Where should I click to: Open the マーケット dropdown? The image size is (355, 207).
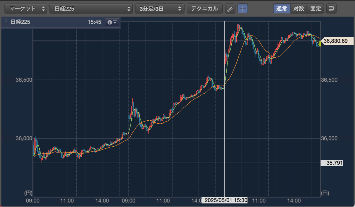click(26, 9)
